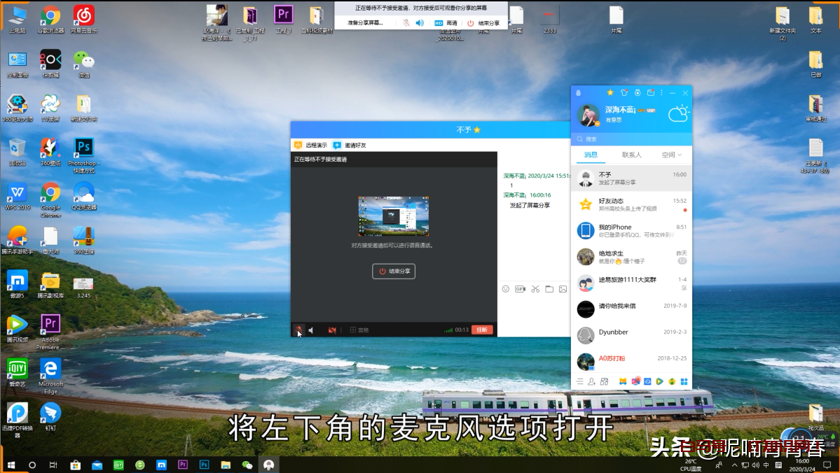
Task: Click the GIF recording icon in chat toolbar
Action: pyautogui.click(x=520, y=289)
